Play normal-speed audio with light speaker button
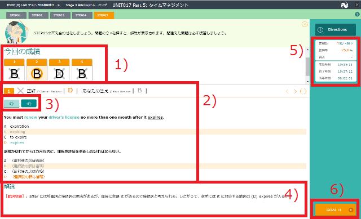The height and width of the screenshot is (219, 361). tap(11, 104)
